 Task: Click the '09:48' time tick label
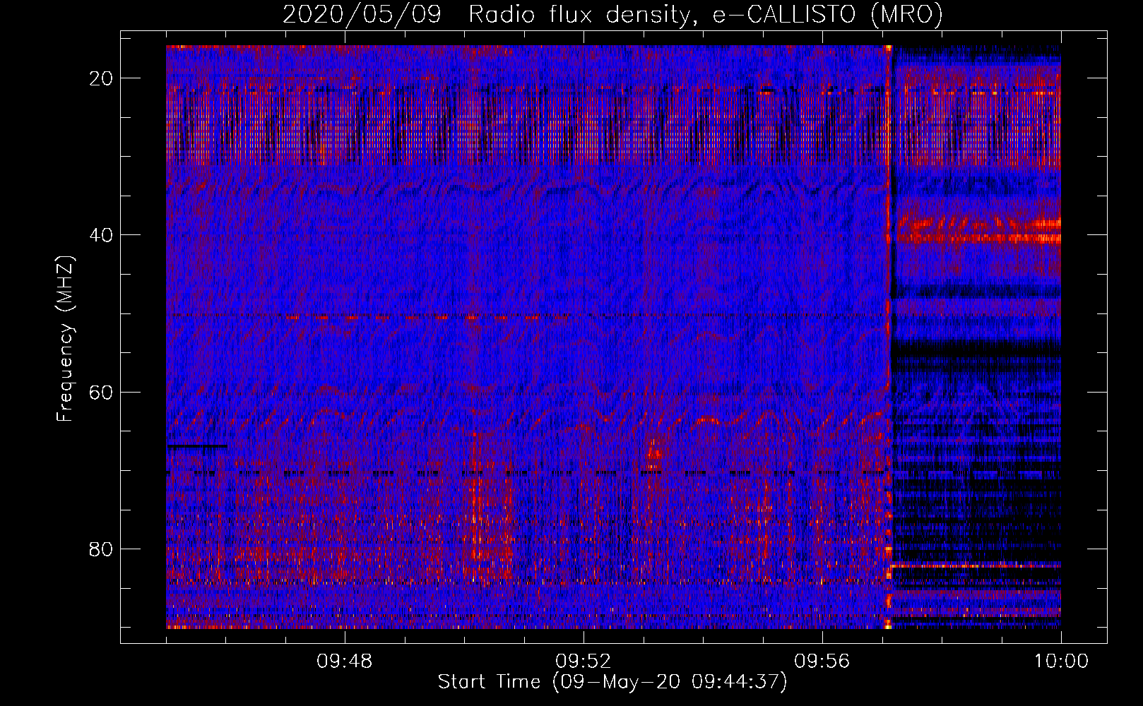345,662
